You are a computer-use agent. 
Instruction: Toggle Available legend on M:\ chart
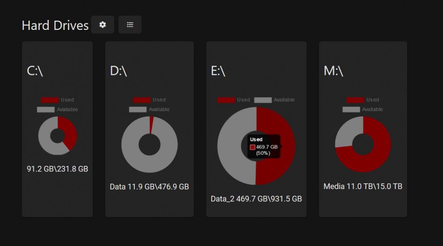(363, 109)
